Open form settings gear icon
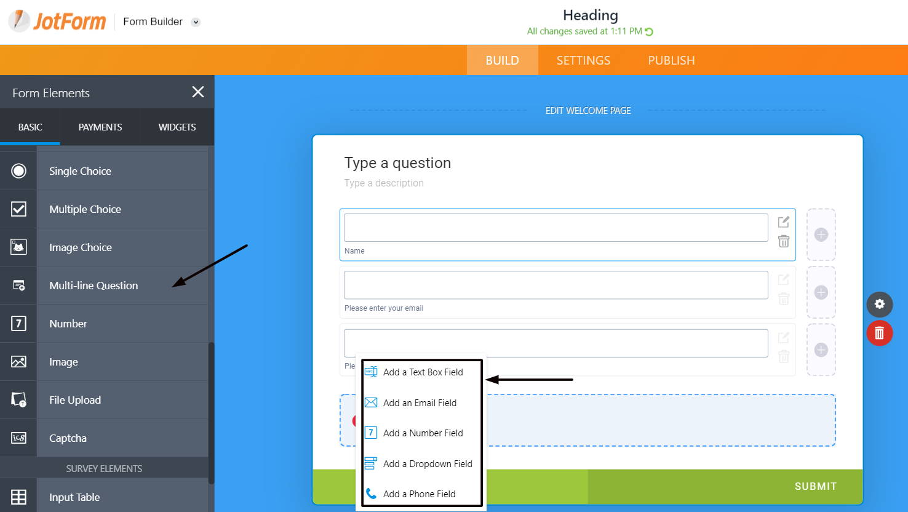The height and width of the screenshot is (512, 908). click(x=879, y=304)
